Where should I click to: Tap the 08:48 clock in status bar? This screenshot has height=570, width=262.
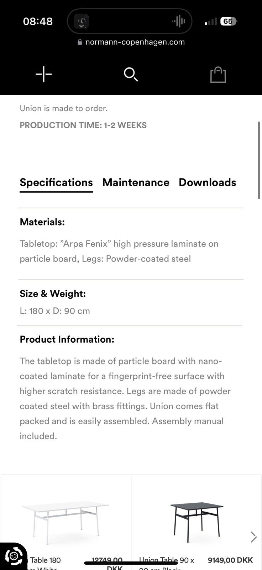point(38,21)
